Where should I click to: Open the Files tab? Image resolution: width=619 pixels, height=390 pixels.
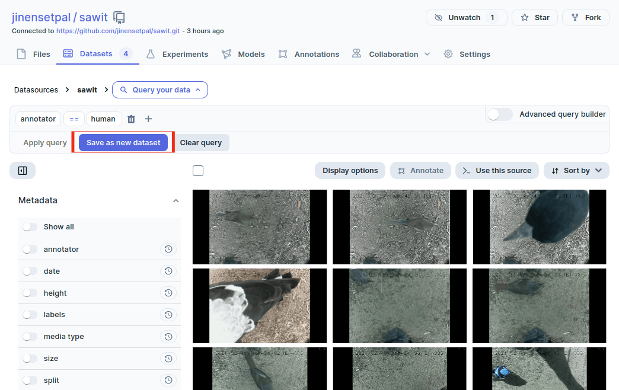coord(34,54)
